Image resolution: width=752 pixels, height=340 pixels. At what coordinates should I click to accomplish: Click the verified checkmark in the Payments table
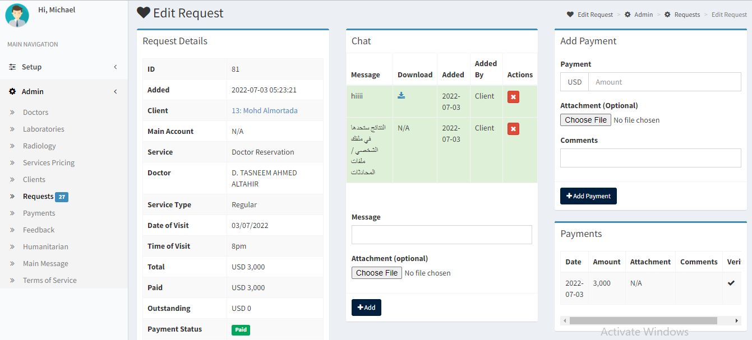[731, 283]
